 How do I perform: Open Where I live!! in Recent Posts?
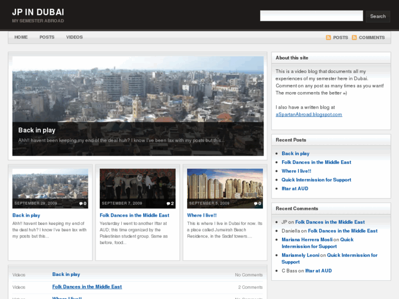tap(296, 171)
